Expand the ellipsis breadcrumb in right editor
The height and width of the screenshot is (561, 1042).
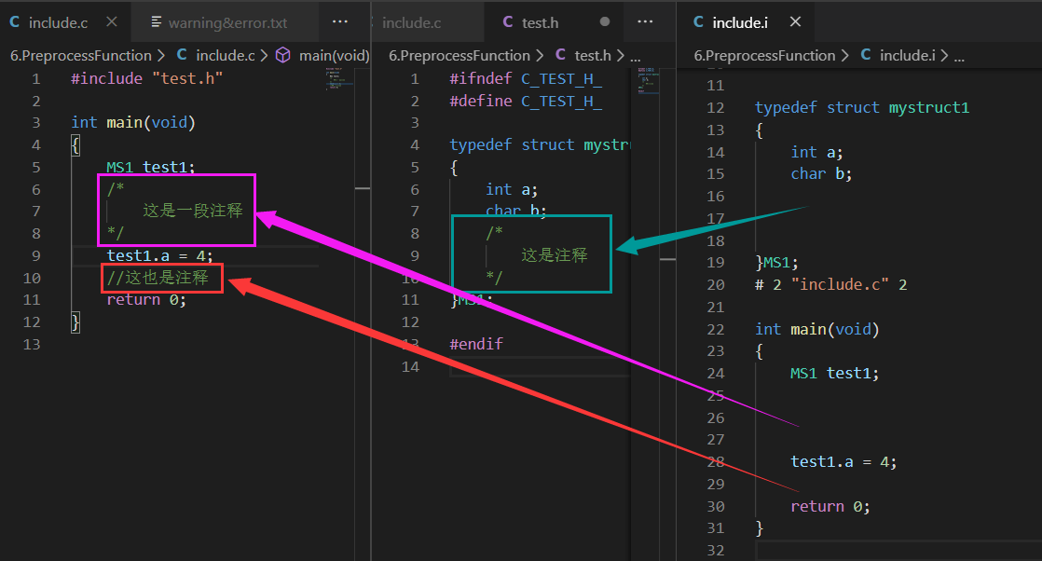[959, 57]
